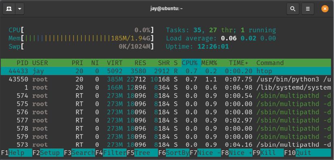Viewport: 334px width, 160px height.
Task: Click the CPU usage meter bar
Action: [x=81, y=30]
